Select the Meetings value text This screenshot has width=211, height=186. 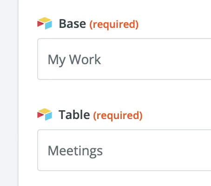[75, 151]
